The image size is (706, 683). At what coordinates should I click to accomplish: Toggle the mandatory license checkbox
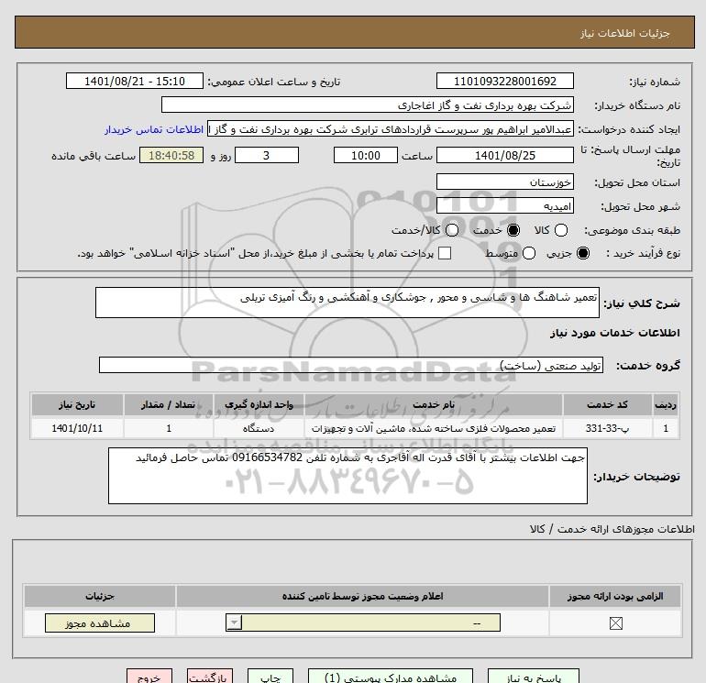point(615,623)
